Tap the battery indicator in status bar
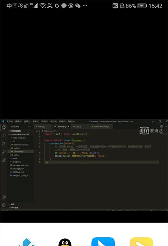The image size is (168, 246). 142,6
